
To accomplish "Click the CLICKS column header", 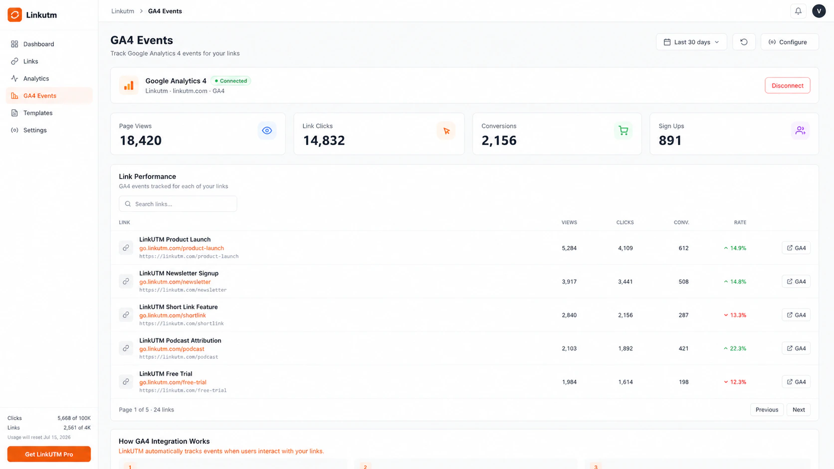I will (x=625, y=222).
